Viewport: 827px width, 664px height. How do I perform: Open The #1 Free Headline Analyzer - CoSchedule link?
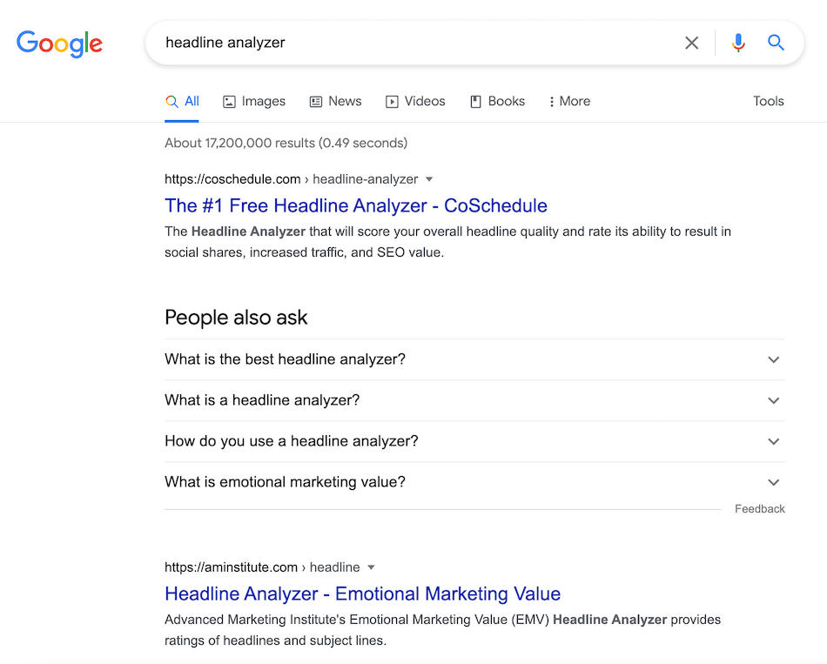coord(356,205)
